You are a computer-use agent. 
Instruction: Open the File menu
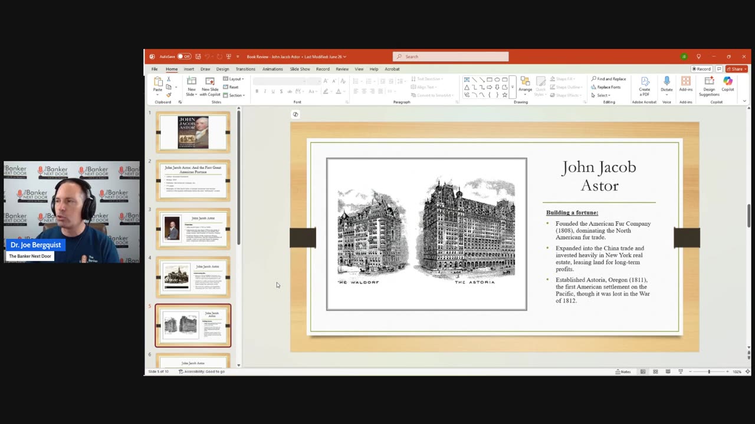pos(155,69)
